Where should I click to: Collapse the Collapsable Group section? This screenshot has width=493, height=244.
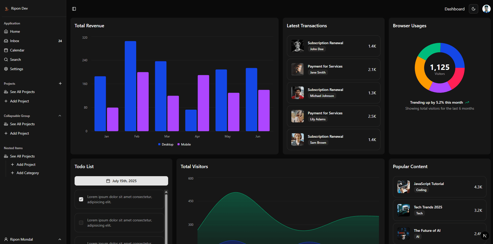[x=60, y=116]
